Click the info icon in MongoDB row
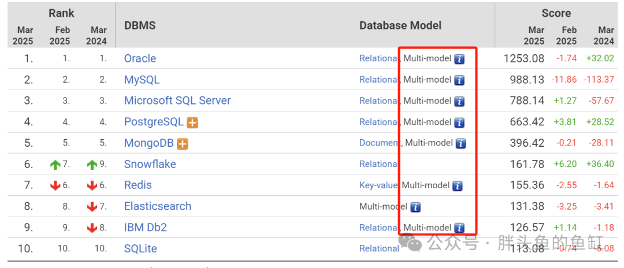The width and height of the screenshot is (624, 268). click(461, 143)
